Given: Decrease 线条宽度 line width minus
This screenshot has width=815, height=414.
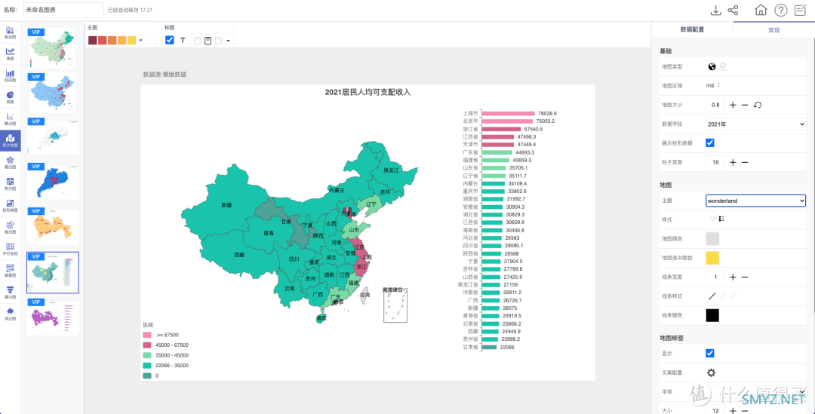Looking at the screenshot, I should click(x=745, y=278).
